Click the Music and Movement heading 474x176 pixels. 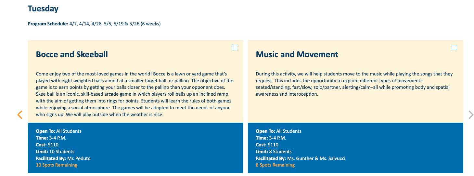(x=297, y=54)
